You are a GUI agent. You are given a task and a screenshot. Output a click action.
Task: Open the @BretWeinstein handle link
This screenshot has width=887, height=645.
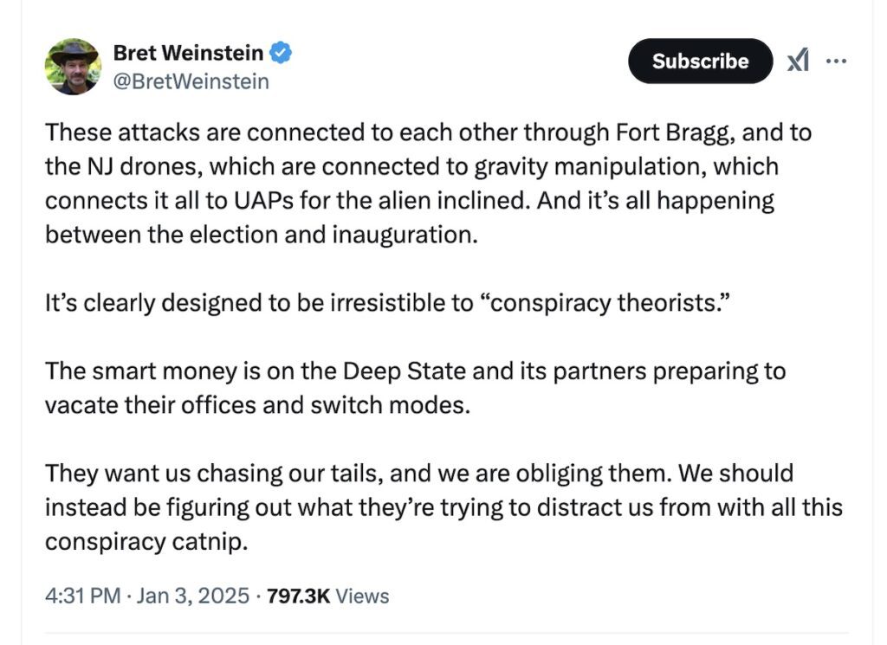pyautogui.click(x=191, y=82)
